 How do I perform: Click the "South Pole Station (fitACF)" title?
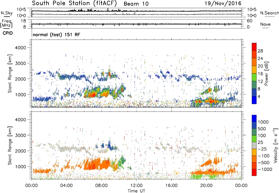pos(74,3)
